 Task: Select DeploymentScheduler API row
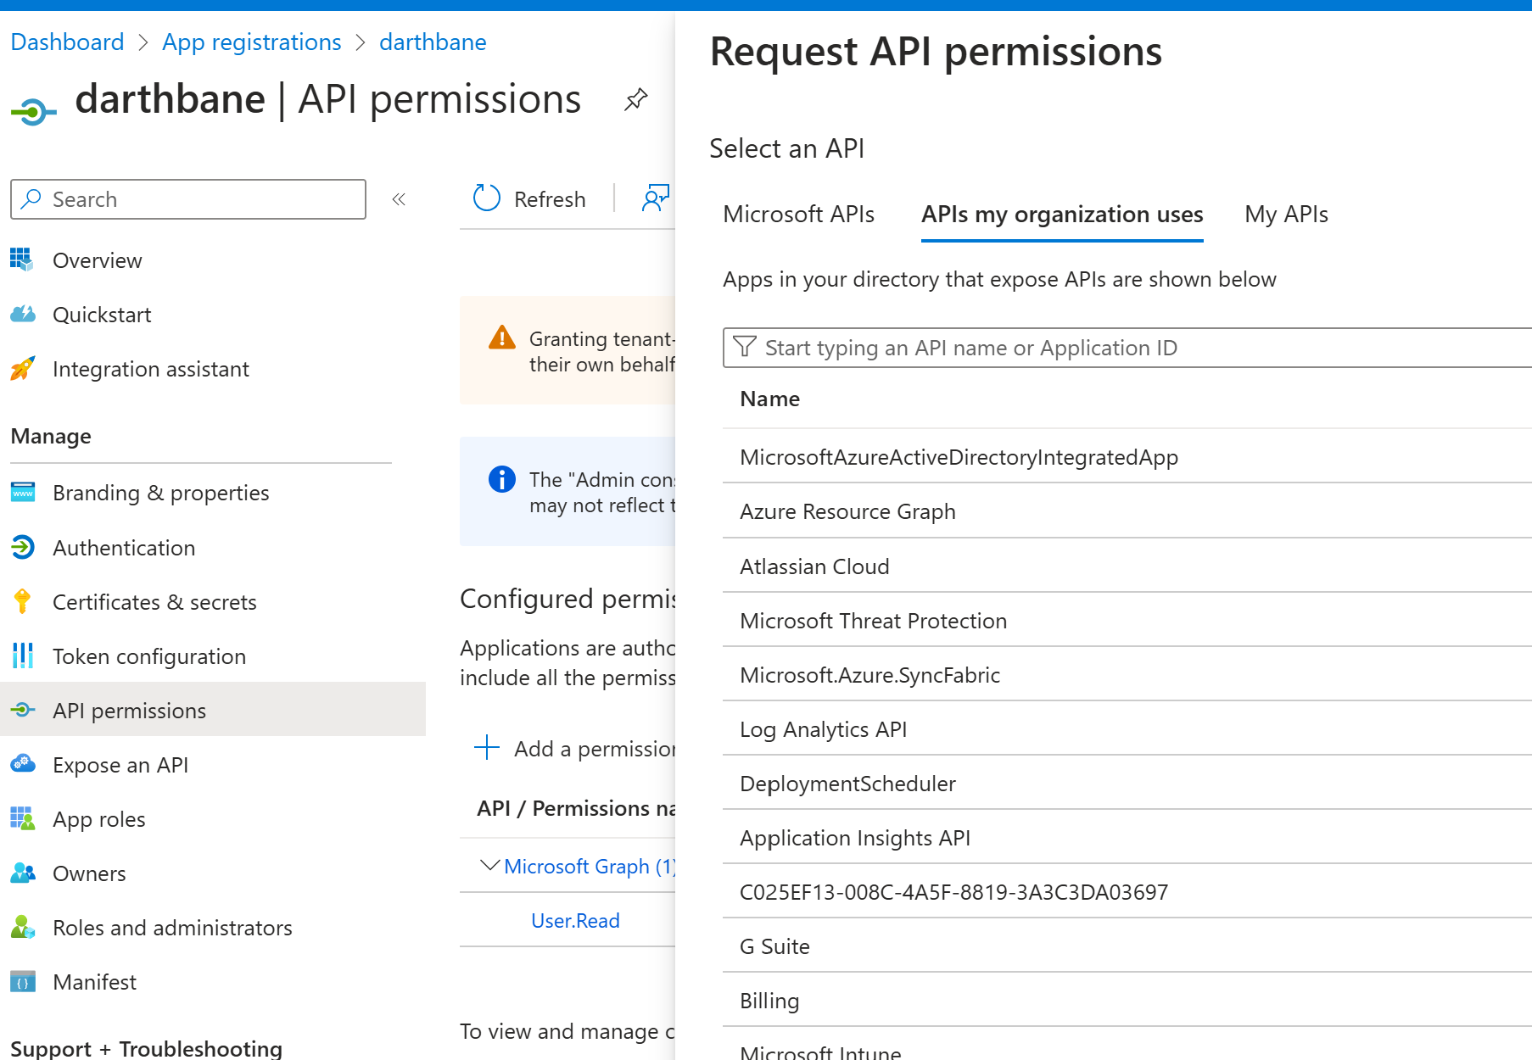click(x=1127, y=783)
